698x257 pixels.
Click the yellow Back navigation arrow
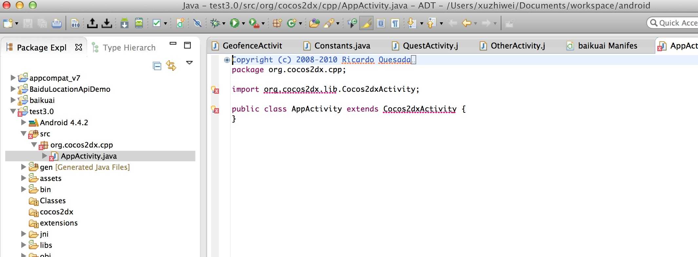click(467, 23)
